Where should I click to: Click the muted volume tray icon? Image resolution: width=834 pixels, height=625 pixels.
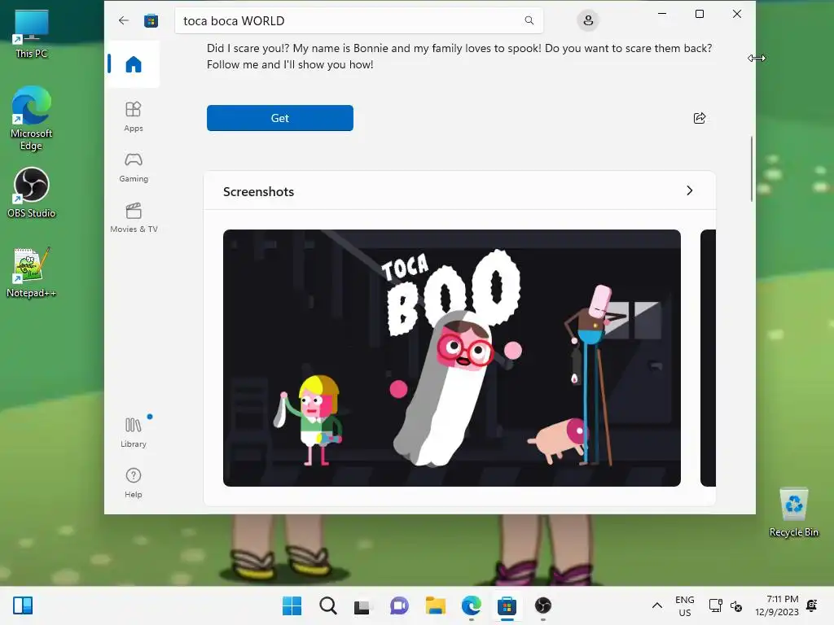pyautogui.click(x=736, y=605)
